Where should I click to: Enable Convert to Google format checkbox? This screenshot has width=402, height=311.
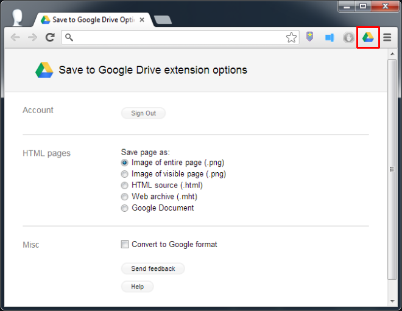click(125, 245)
